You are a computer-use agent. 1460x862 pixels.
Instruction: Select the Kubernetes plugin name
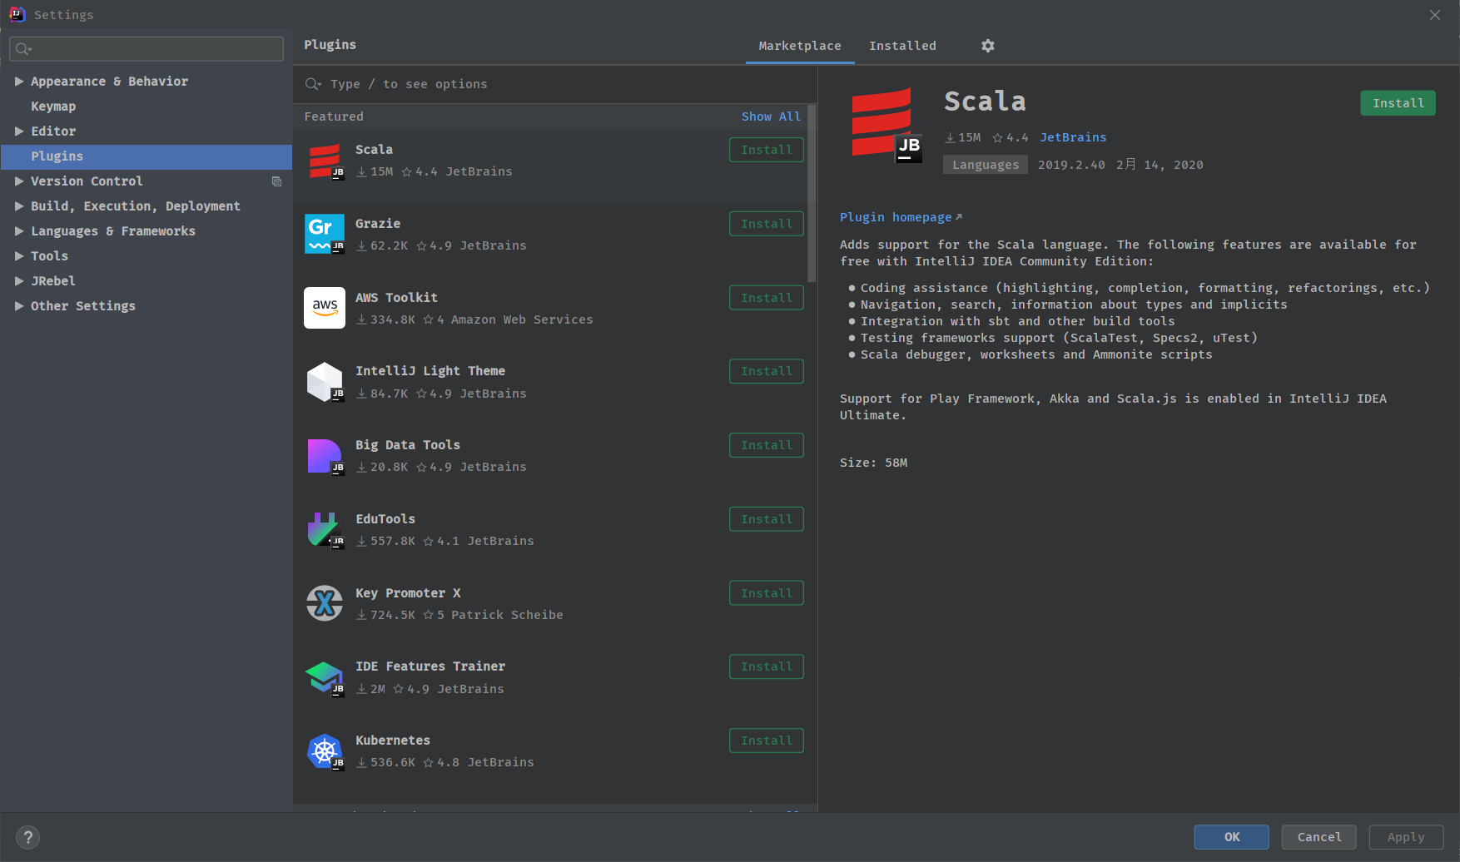(x=393, y=741)
